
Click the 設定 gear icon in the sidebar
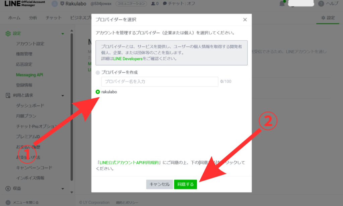8,34
